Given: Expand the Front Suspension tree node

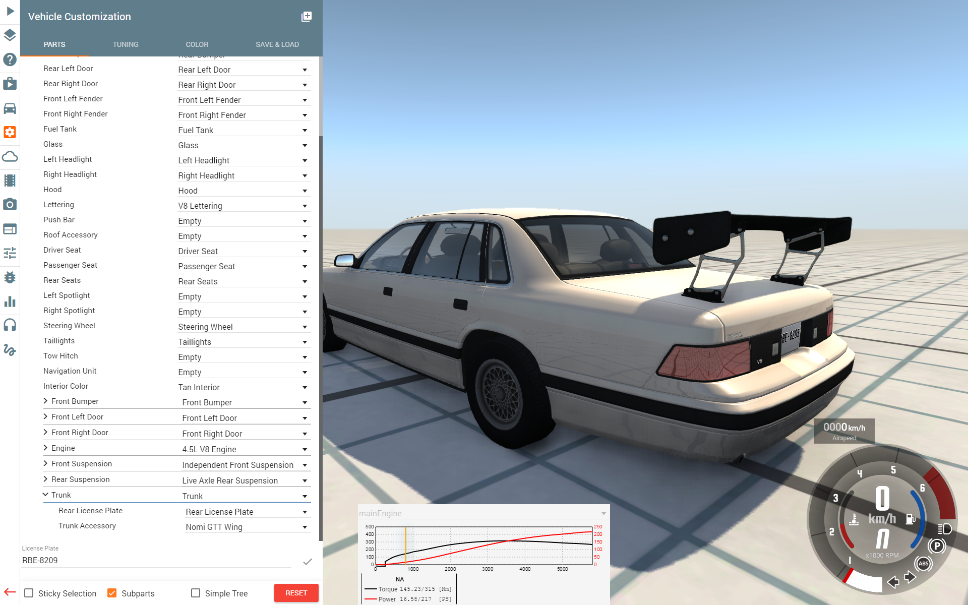Looking at the screenshot, I should [x=46, y=463].
